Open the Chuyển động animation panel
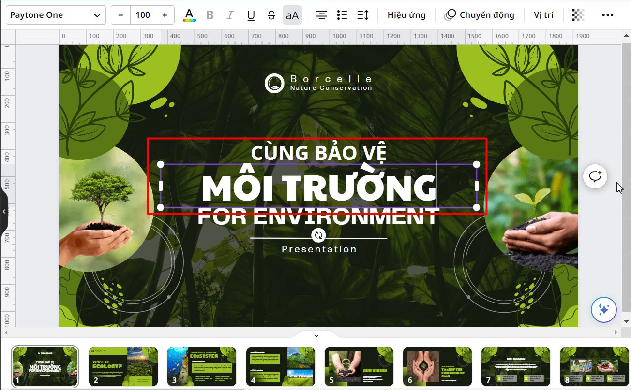631x390 pixels. [479, 14]
